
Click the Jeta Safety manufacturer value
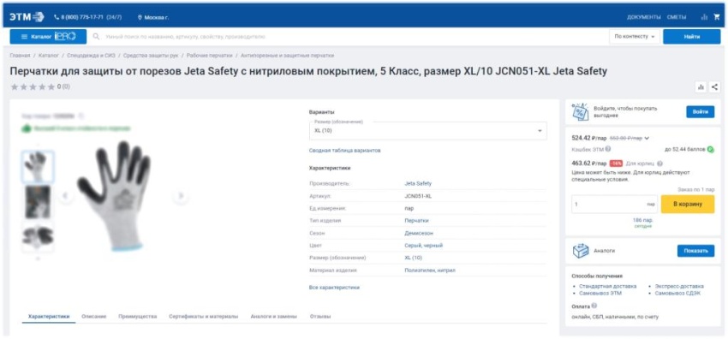(x=418, y=184)
